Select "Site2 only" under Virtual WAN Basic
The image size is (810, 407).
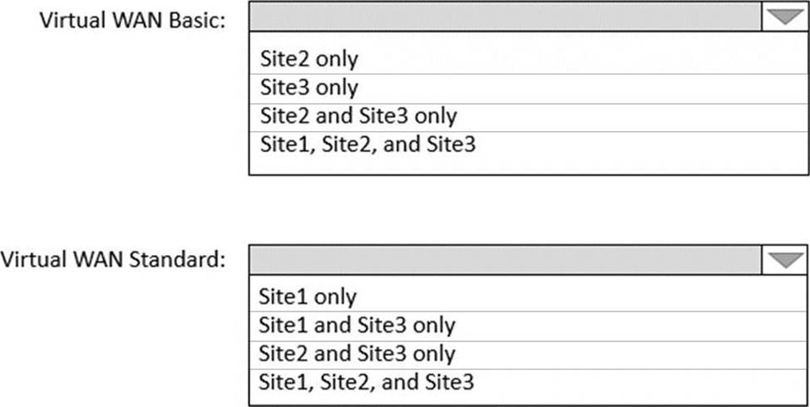point(309,60)
